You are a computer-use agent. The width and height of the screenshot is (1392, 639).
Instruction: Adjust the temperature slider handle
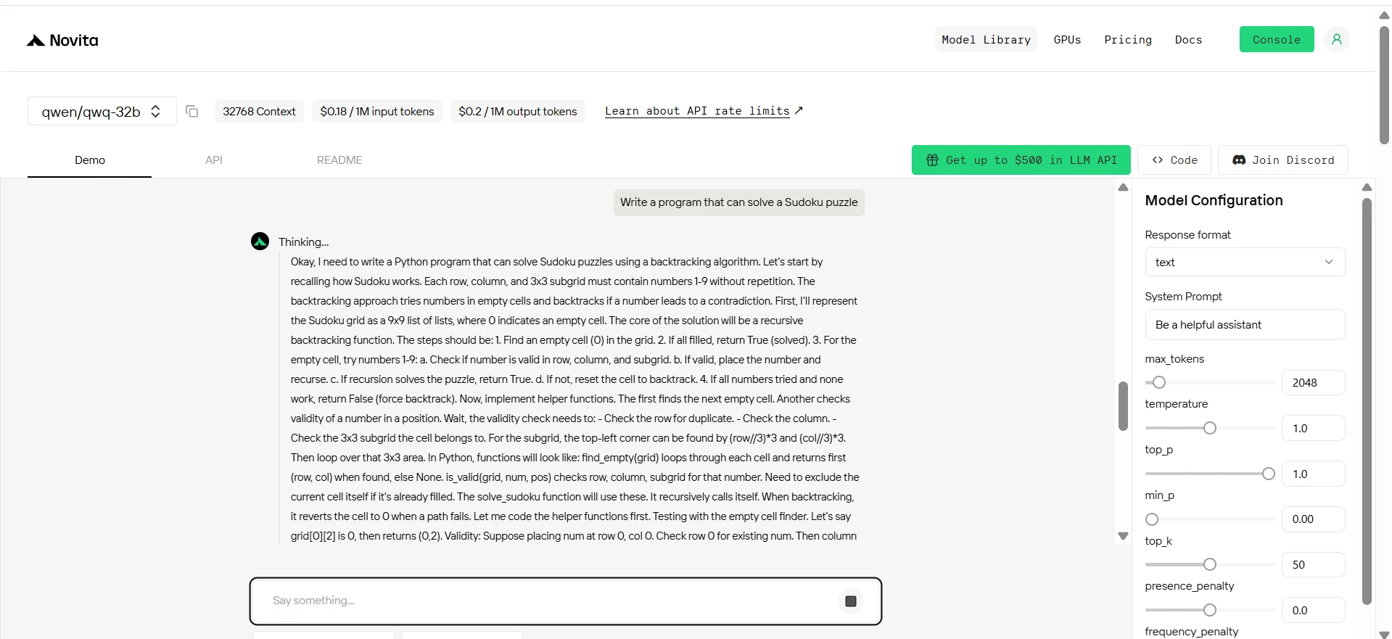click(1210, 428)
